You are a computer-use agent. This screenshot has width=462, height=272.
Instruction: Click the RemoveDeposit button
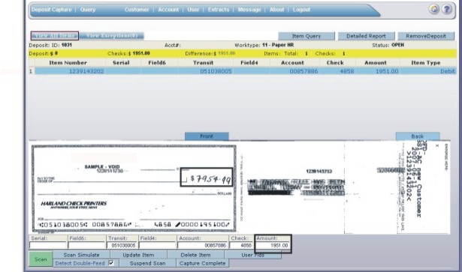tap(426, 36)
